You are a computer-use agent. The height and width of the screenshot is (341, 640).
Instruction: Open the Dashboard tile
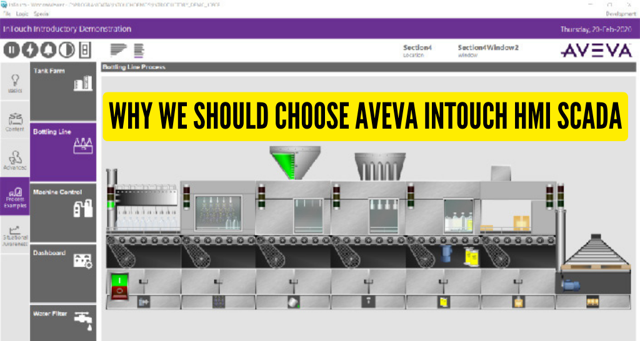(x=63, y=274)
